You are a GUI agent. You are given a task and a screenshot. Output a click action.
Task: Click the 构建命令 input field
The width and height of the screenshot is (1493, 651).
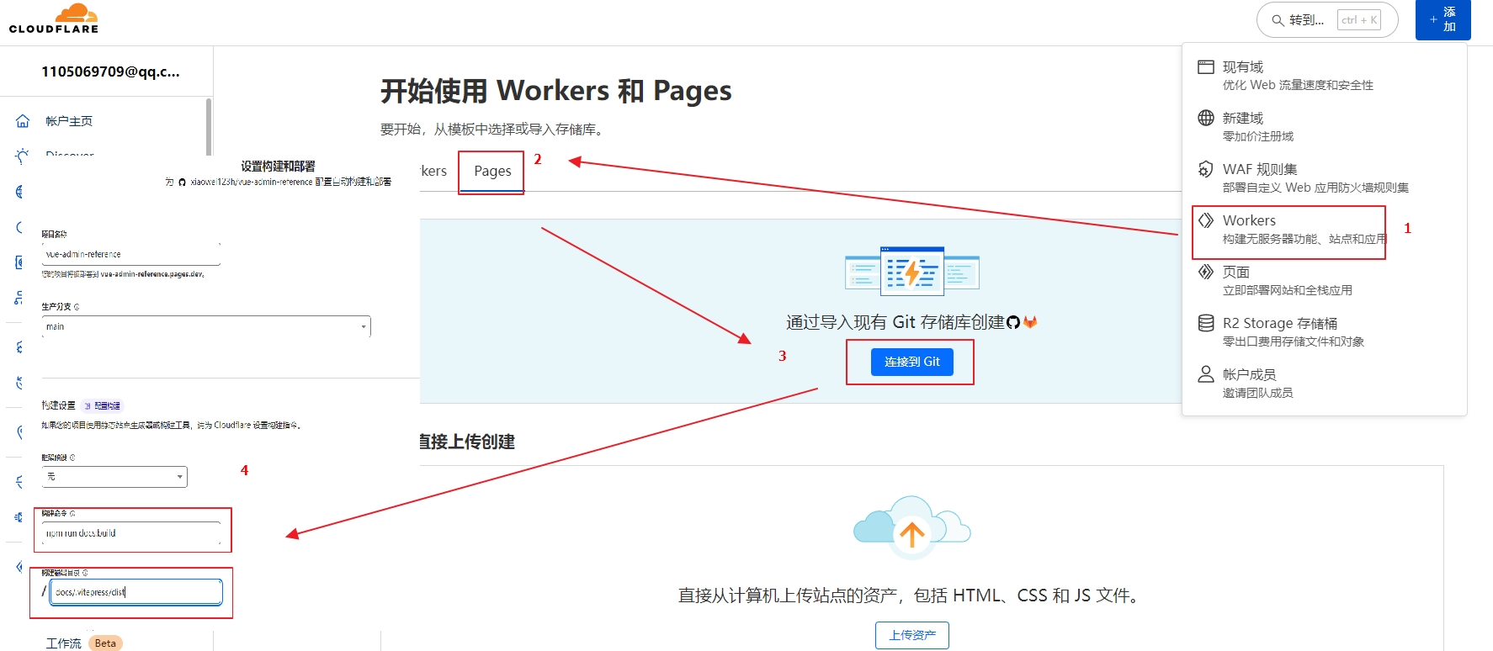click(x=131, y=533)
